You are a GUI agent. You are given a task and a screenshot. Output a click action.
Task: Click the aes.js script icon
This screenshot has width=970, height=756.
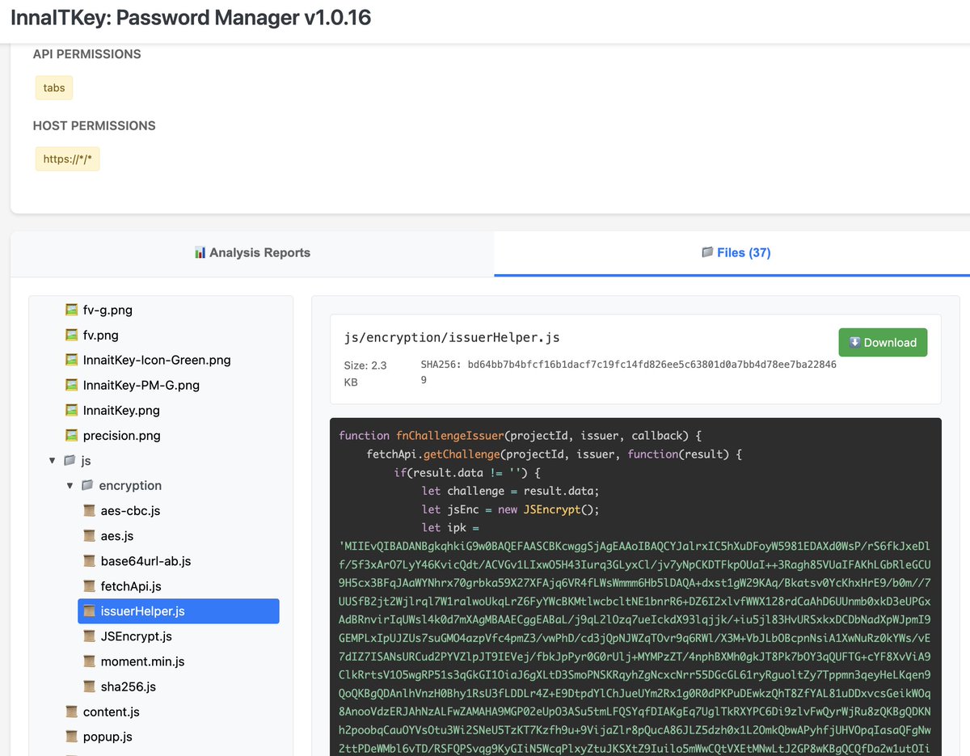tap(89, 535)
